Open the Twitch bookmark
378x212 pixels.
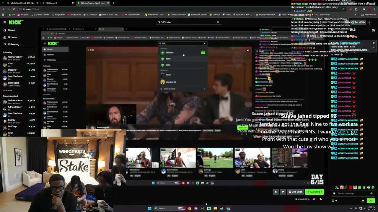click(227, 15)
